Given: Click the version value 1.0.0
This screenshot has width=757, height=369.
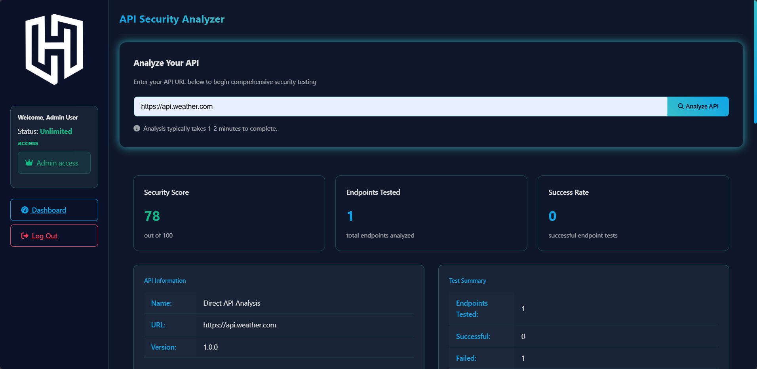Looking at the screenshot, I should pos(210,347).
